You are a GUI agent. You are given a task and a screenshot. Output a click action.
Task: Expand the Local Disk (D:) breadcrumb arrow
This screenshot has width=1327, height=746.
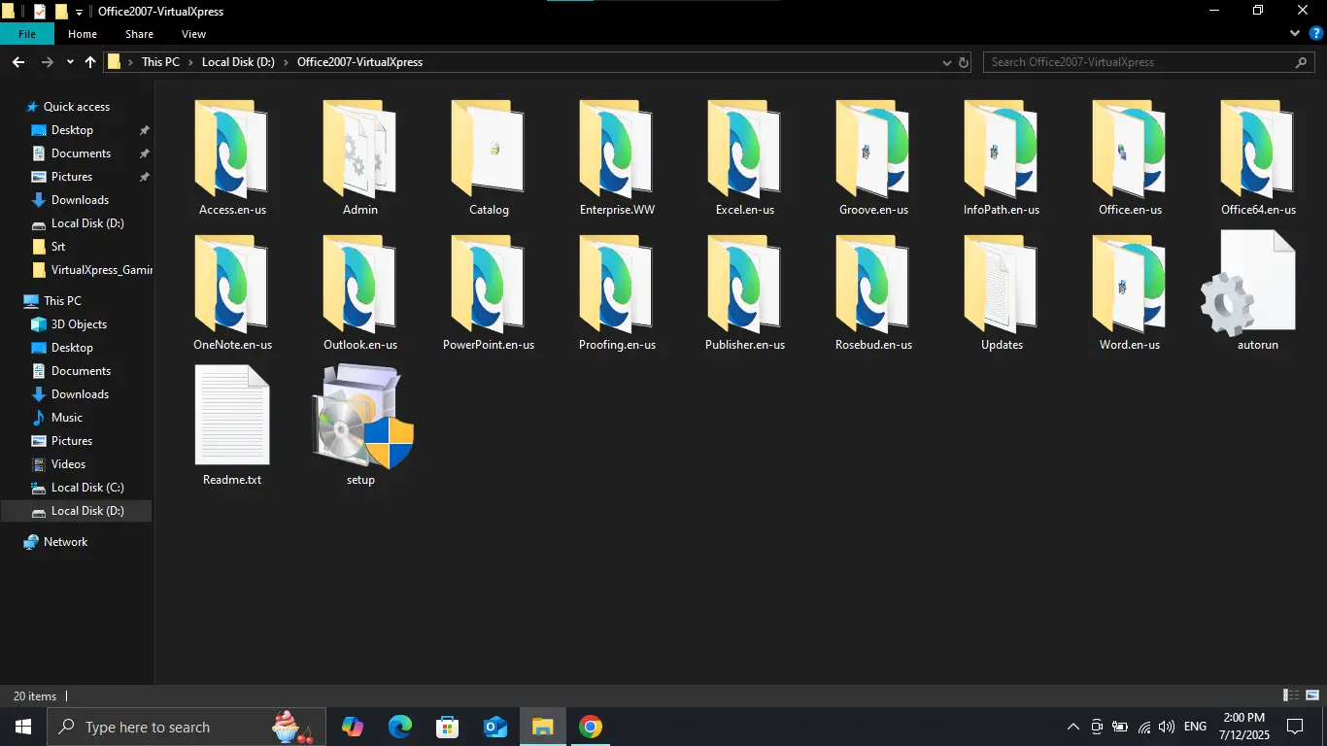pyautogui.click(x=287, y=62)
